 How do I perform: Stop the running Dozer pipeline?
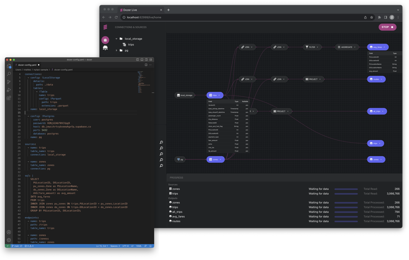(x=387, y=27)
